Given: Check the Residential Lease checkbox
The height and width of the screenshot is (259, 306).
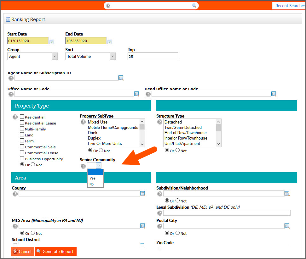Looking at the screenshot, I should (22, 123).
